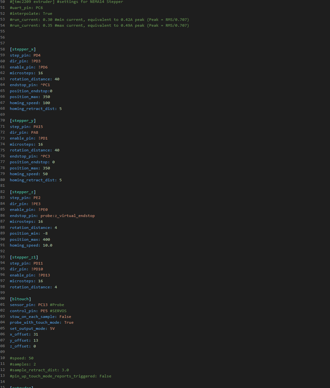The width and height of the screenshot is (330, 388).
Task: Select the 'enable_pin: !PD1' line
Action: pyautogui.click(x=29, y=138)
